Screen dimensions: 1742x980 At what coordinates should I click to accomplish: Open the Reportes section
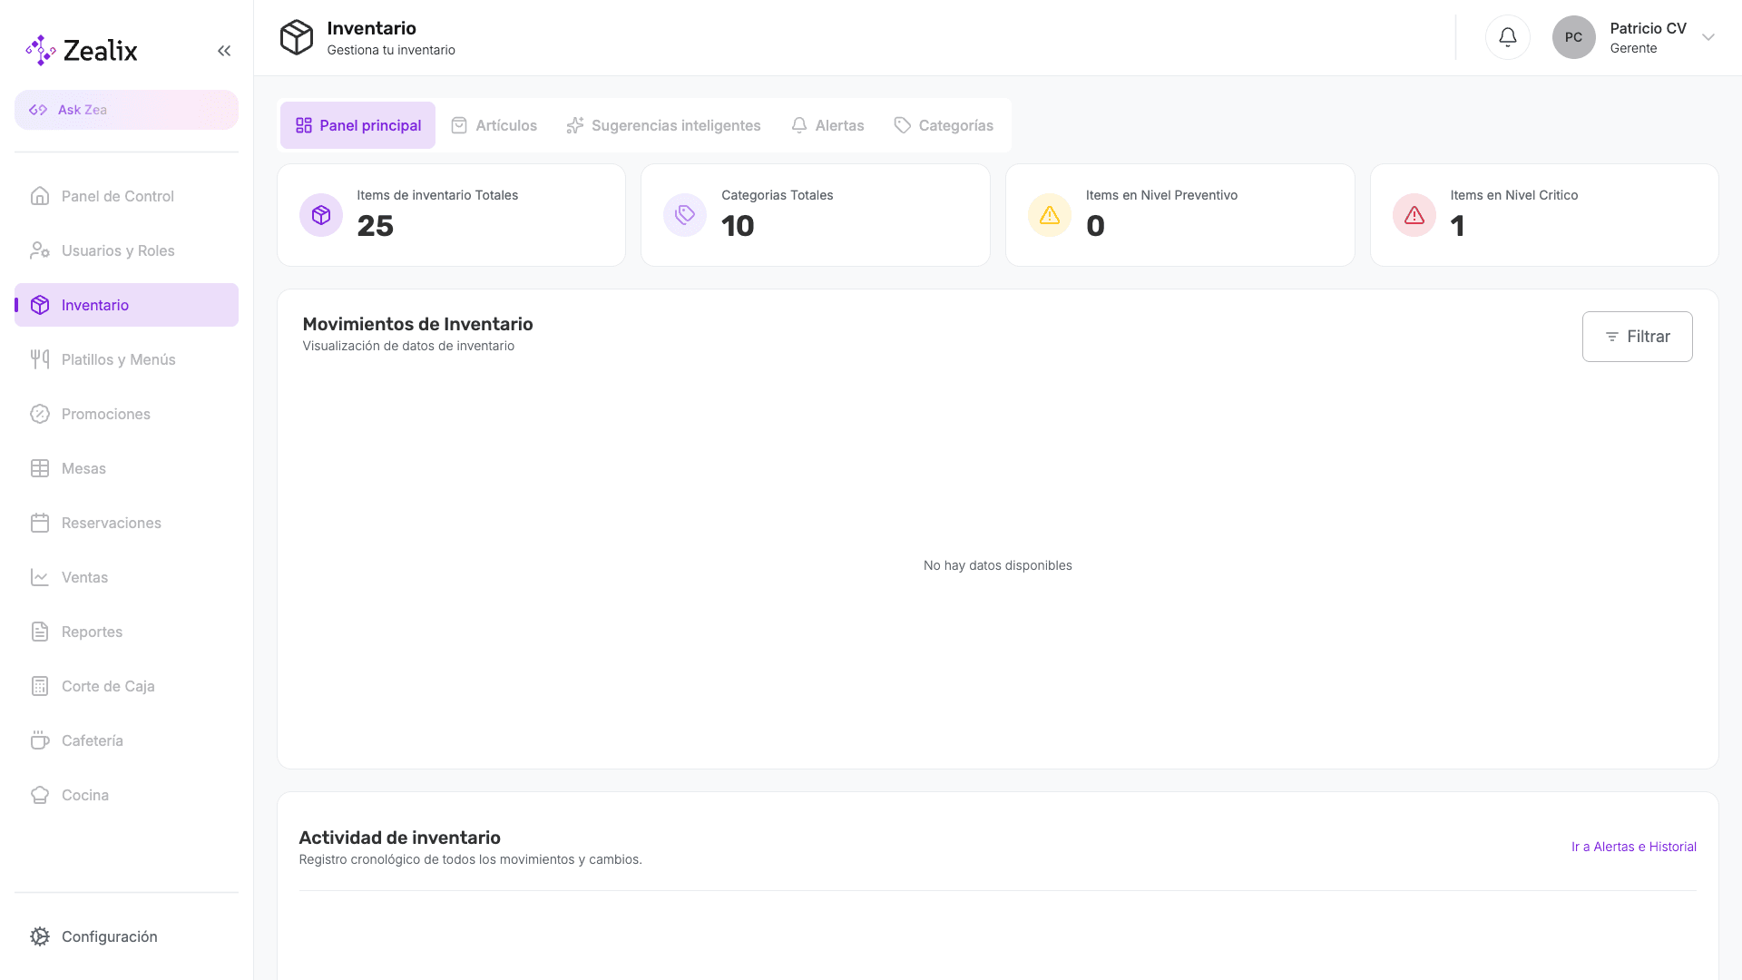click(126, 632)
